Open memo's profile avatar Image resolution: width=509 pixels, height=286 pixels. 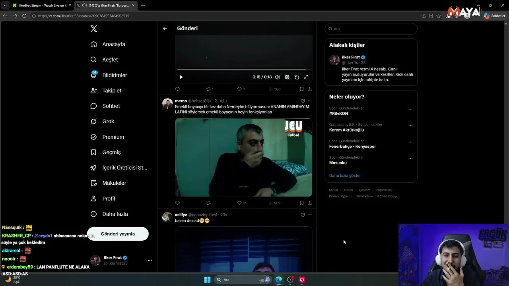167,104
